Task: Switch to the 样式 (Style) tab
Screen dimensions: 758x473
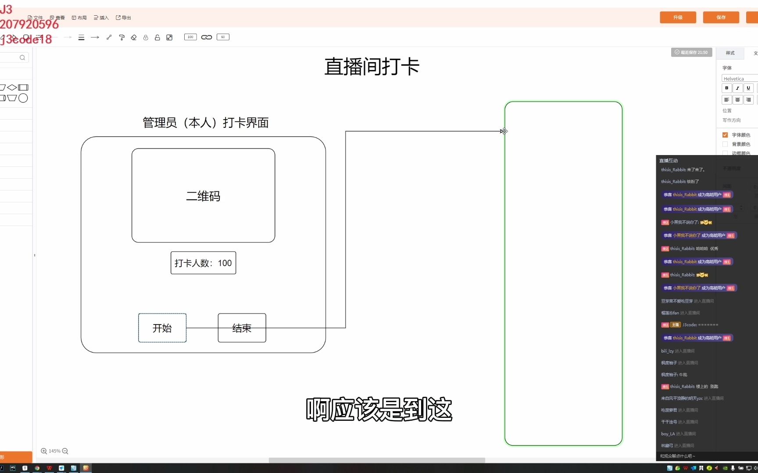Action: pyautogui.click(x=730, y=53)
